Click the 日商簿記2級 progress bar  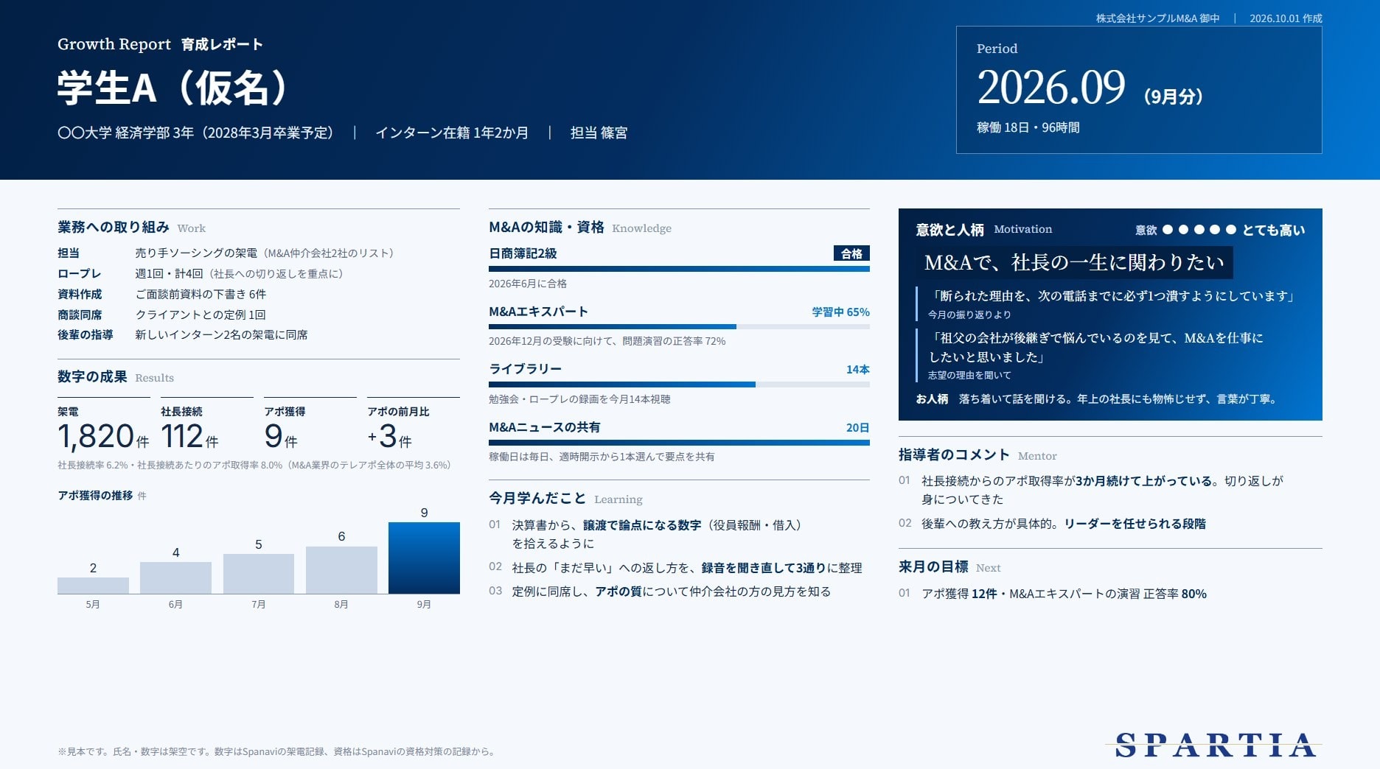(x=679, y=269)
